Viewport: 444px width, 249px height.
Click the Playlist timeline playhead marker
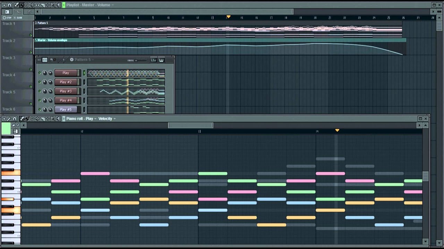pos(228,17)
